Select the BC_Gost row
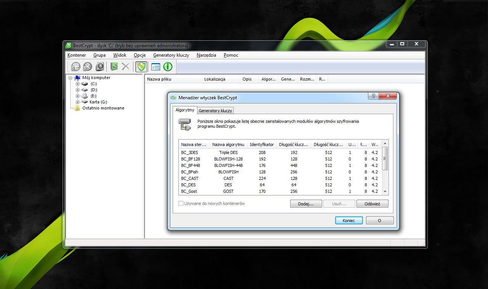488x289 pixels. [280, 191]
